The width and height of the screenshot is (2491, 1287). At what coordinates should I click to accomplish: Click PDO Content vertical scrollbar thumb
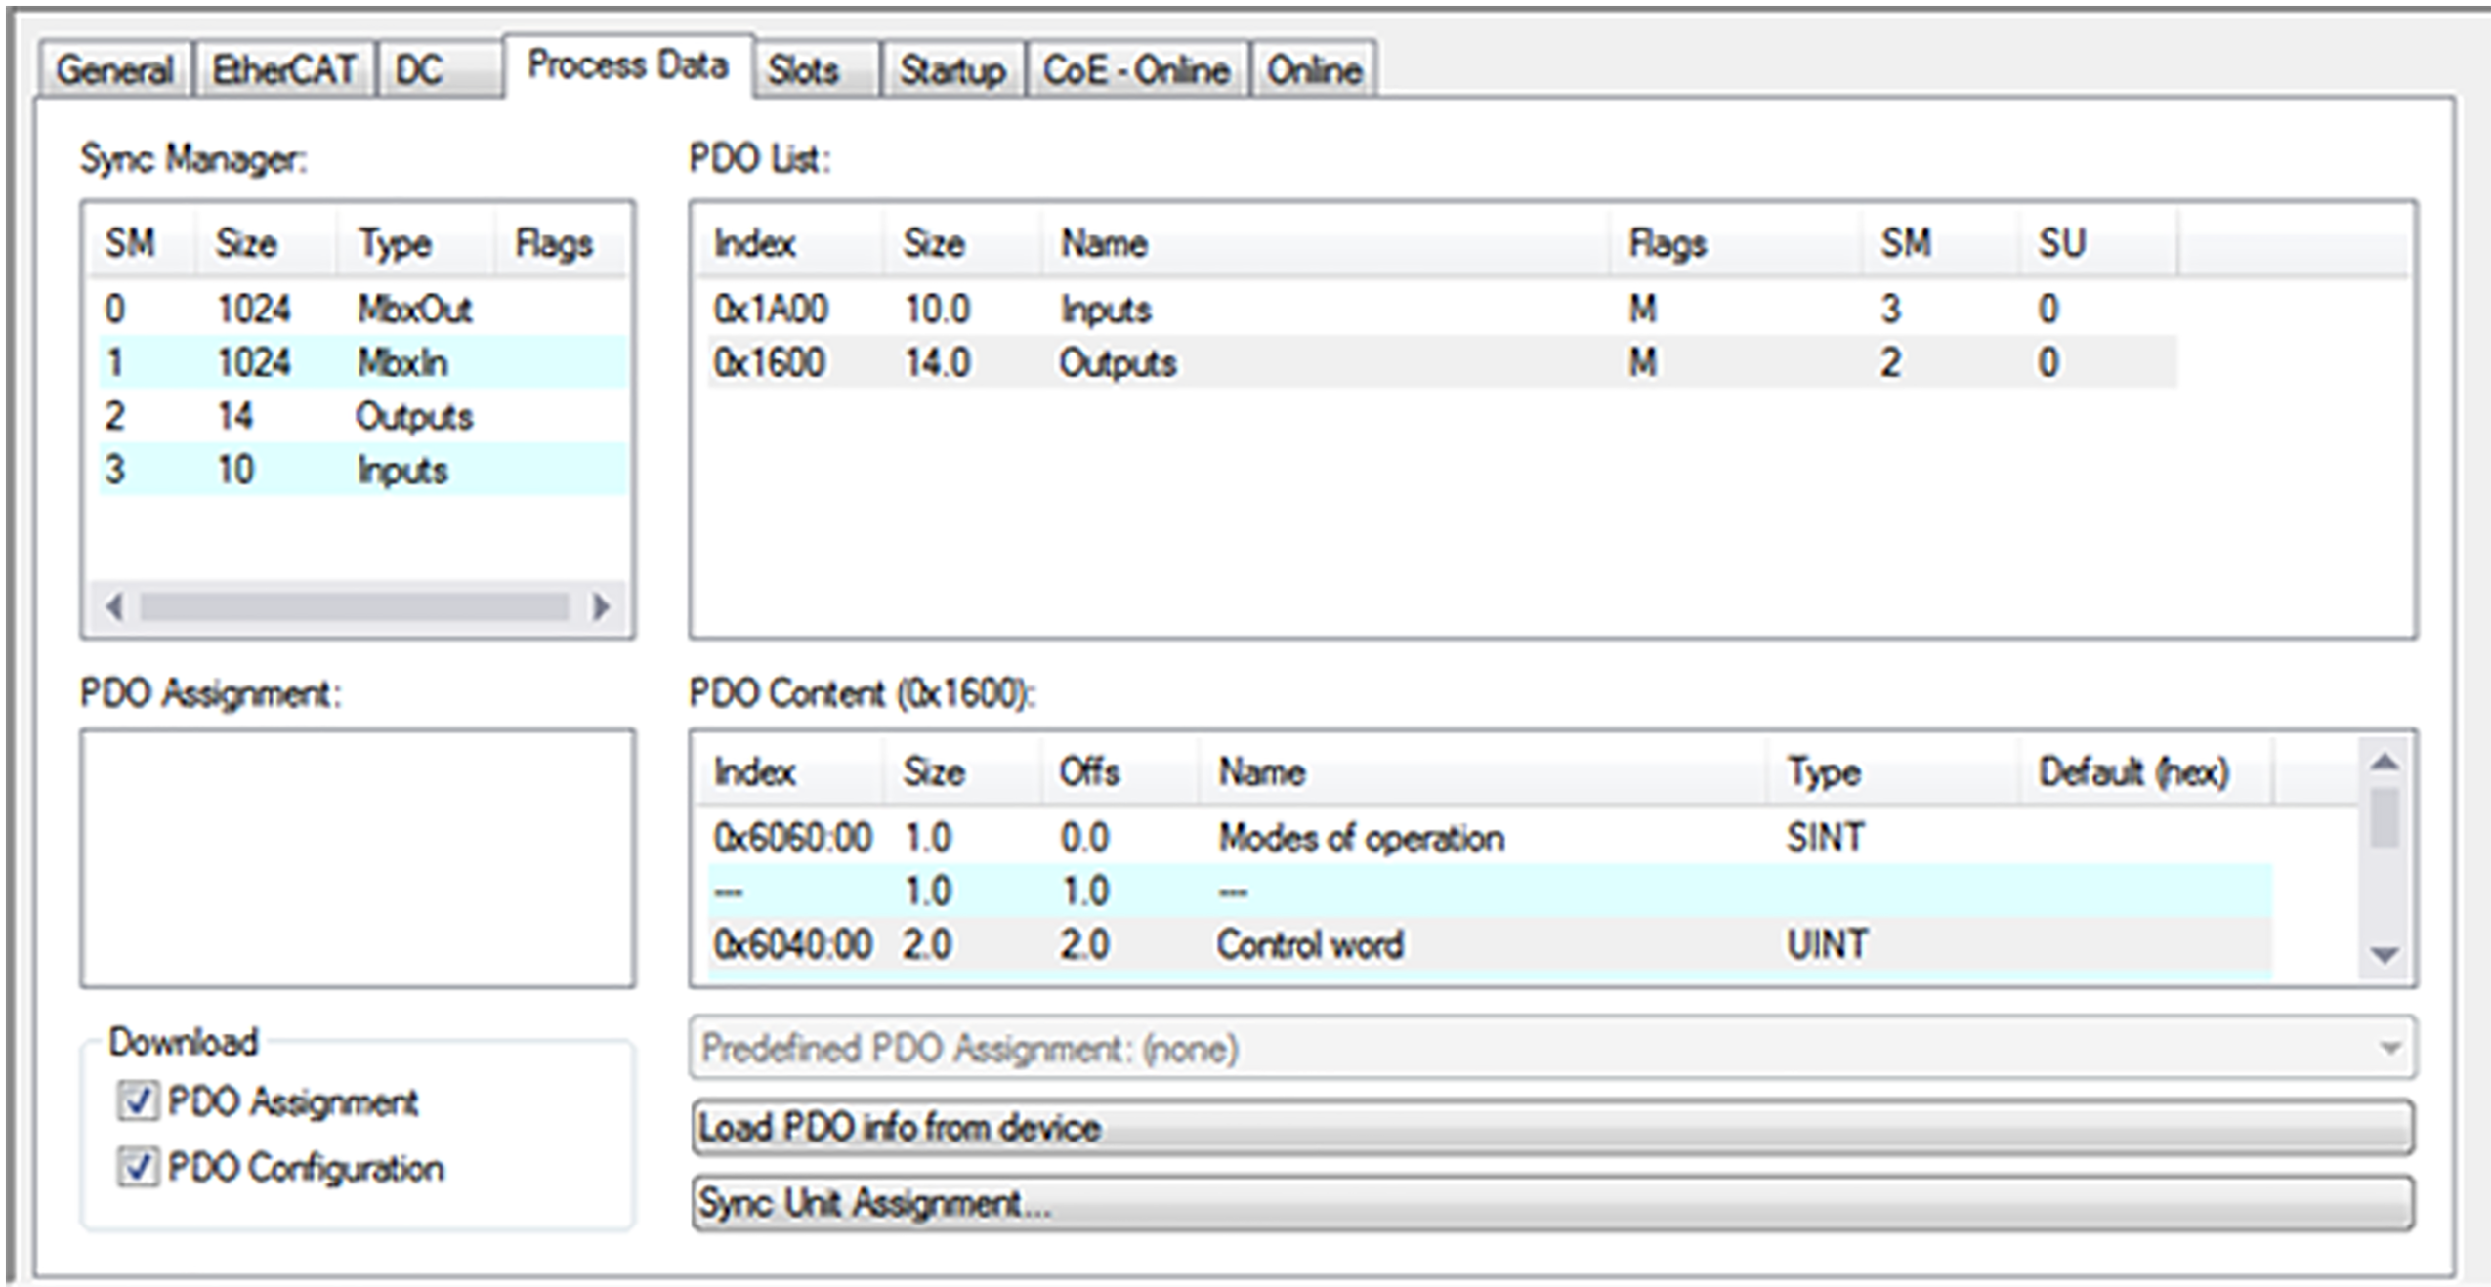(2385, 818)
